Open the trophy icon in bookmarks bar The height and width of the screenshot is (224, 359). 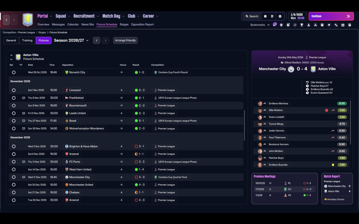(302, 25)
